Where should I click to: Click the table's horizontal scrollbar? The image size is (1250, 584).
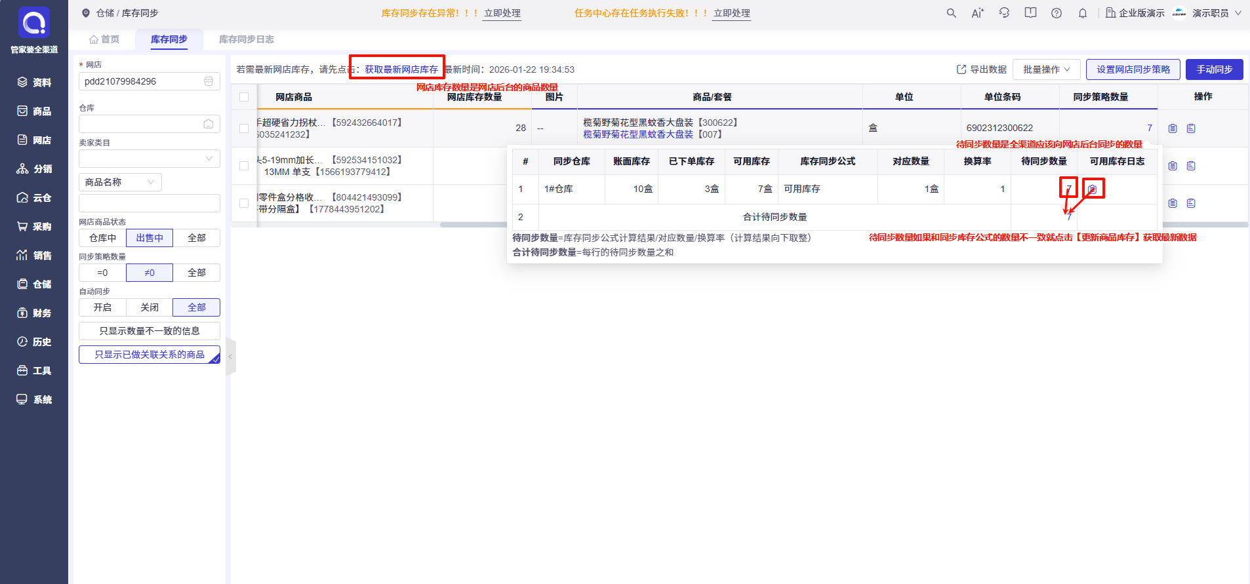point(844,225)
